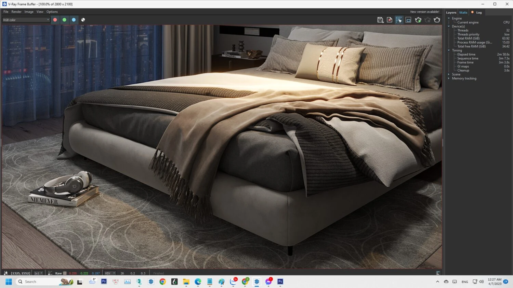Toggle the blue channel display
This screenshot has width=513, height=288.
pos(74,20)
